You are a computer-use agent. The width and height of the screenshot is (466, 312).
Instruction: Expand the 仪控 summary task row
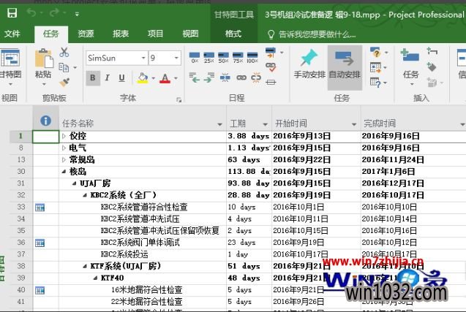click(64, 136)
